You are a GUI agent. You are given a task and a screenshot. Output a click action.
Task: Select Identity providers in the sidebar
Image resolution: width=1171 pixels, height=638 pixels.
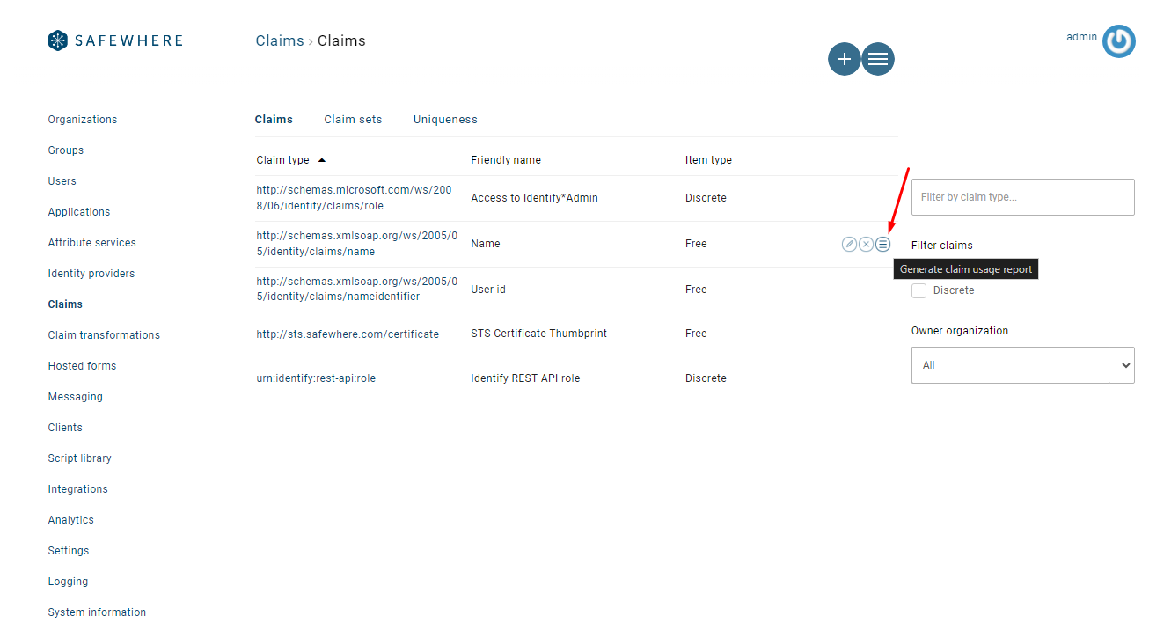(x=91, y=273)
